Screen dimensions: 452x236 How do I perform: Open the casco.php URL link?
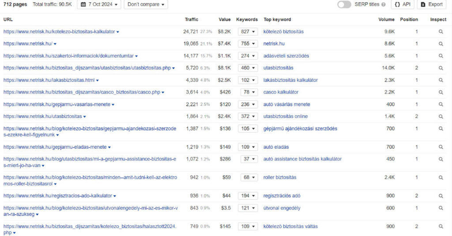(82, 92)
